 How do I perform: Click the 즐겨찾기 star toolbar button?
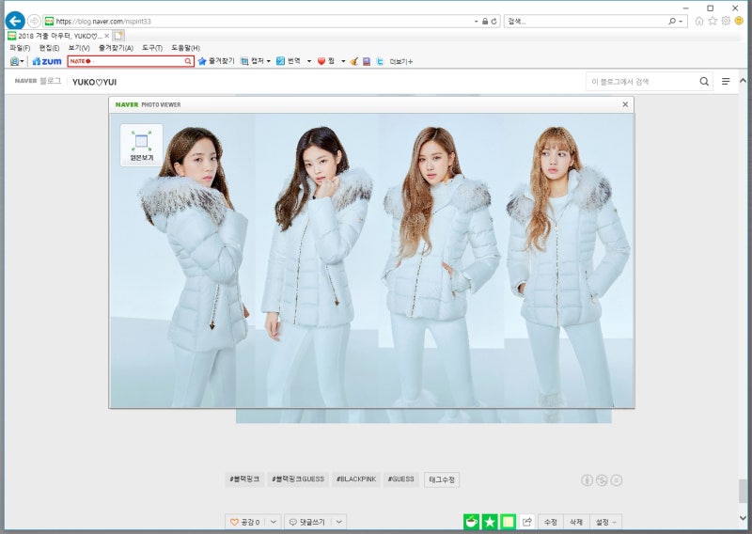click(x=216, y=61)
